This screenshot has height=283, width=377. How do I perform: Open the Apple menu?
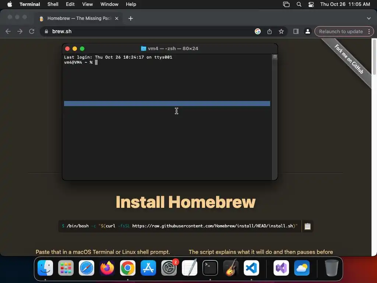coord(10,4)
